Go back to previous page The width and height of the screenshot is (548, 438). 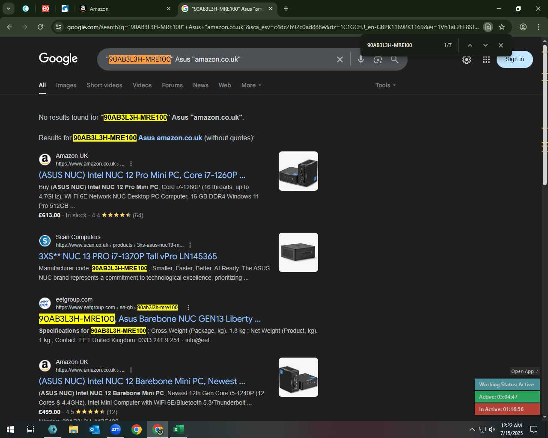point(9,27)
